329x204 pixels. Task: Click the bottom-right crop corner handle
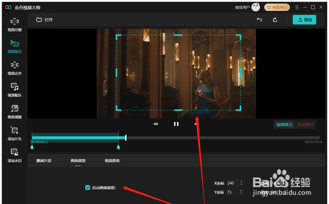pyautogui.click(x=239, y=108)
